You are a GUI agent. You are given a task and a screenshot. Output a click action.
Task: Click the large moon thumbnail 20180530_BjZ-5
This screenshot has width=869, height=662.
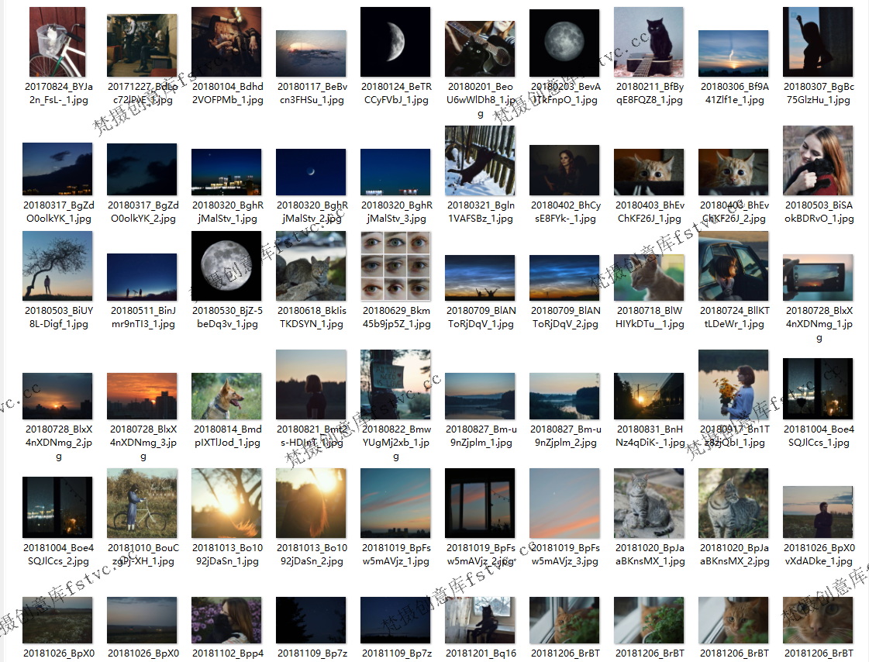coord(226,266)
